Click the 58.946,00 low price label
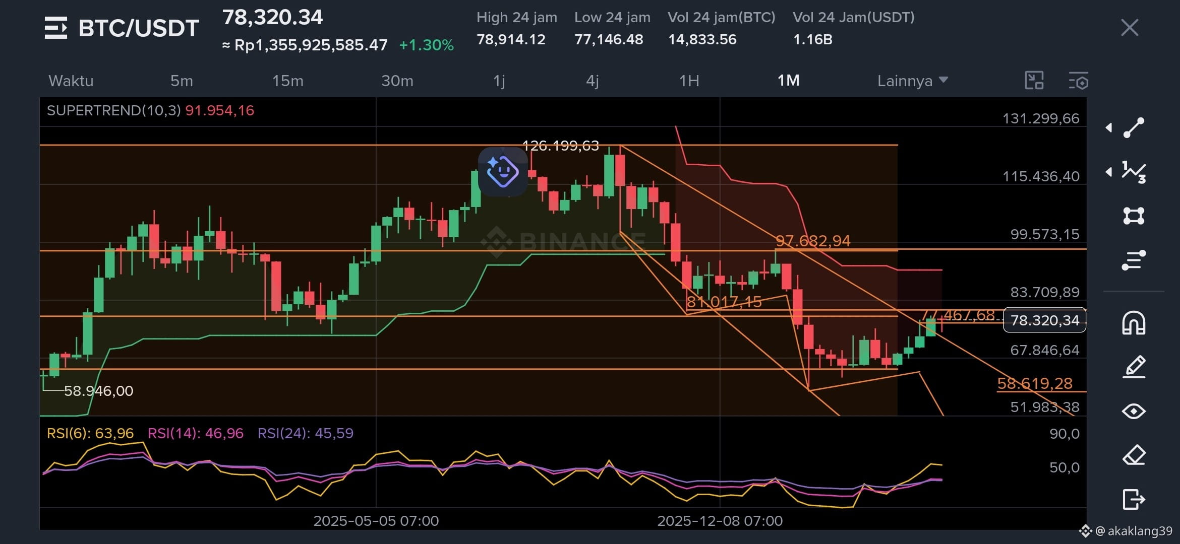The image size is (1180, 544). tap(99, 391)
